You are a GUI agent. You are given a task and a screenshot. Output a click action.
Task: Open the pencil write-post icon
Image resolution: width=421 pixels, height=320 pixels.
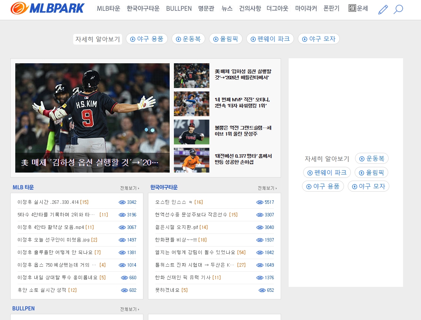[x=382, y=10]
